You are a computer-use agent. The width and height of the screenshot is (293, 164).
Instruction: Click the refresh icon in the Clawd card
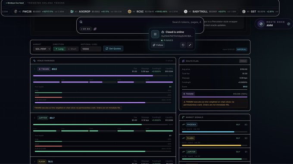pos(183,45)
